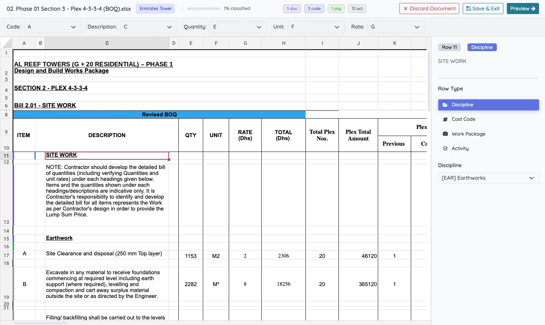Click the quantity cell '1153'
This screenshot has width=545, height=325.
(191, 256)
